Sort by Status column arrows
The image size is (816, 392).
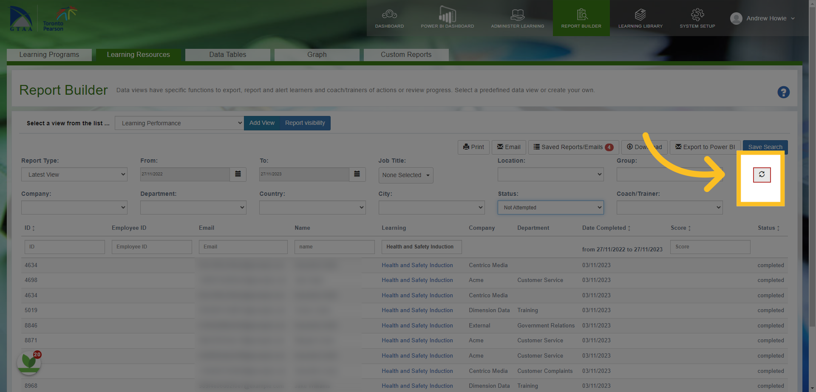point(778,228)
